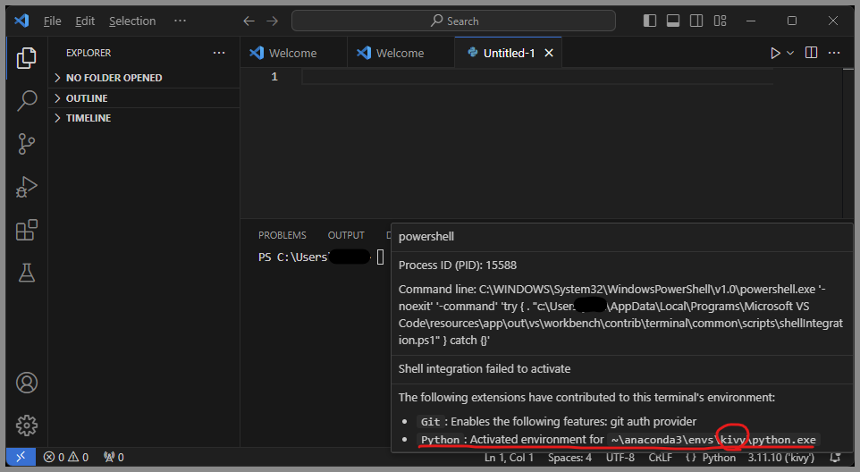Click the editor vertical scrollbar

pyautogui.click(x=848, y=142)
